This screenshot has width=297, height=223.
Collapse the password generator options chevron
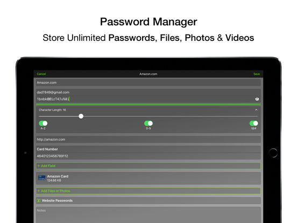click(256, 110)
